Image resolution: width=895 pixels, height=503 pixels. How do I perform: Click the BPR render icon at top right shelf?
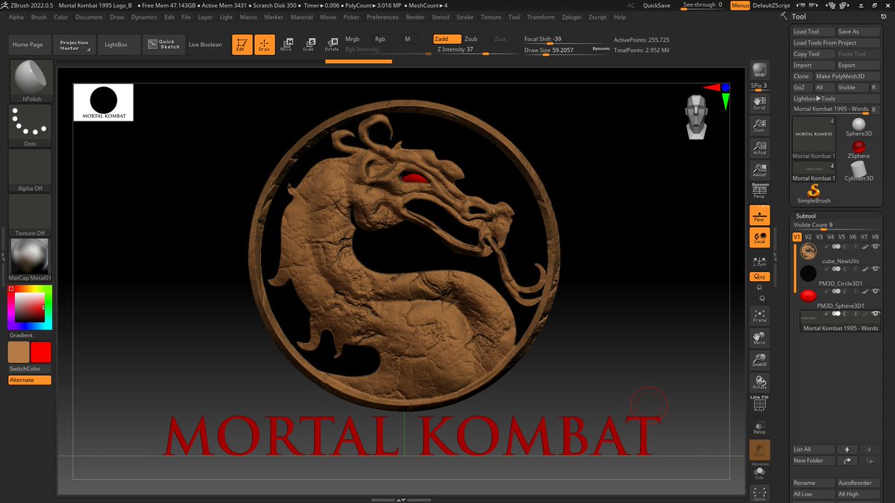point(760,69)
